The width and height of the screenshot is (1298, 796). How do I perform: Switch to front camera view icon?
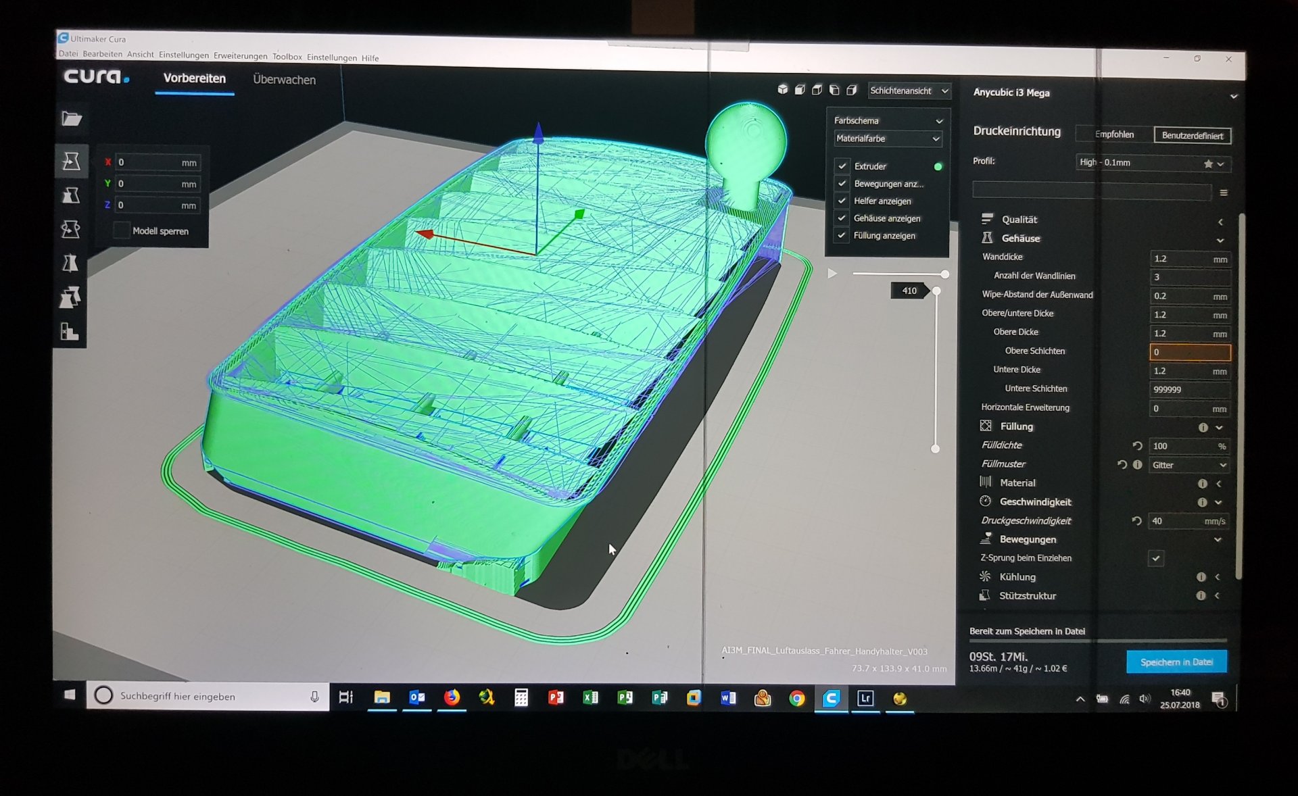point(800,89)
